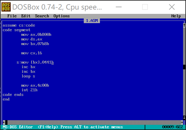Open the Options menu
The height and width of the screenshot is (130, 186).
[x=62, y=16]
